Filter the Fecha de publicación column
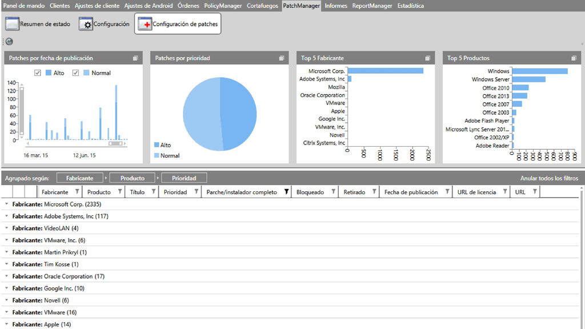This screenshot has height=329, width=585. pyautogui.click(x=447, y=191)
